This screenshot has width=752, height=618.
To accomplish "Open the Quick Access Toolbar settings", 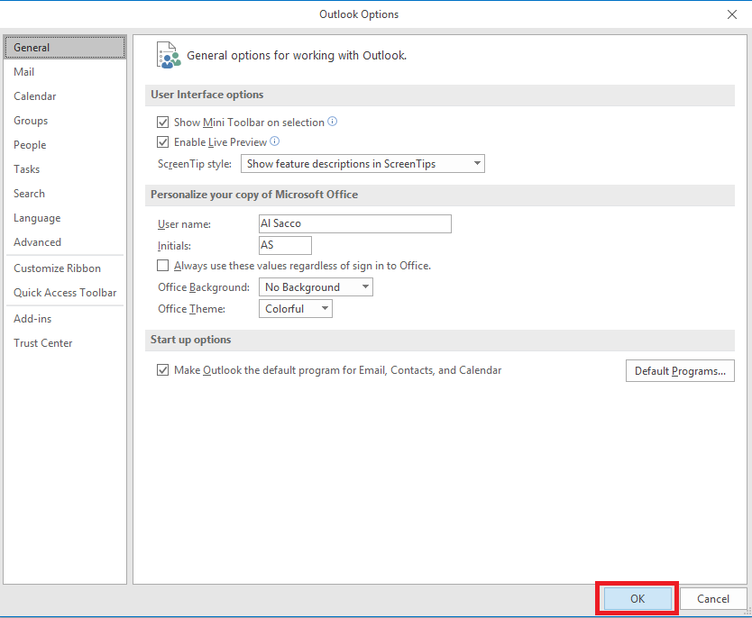I will pyautogui.click(x=64, y=292).
